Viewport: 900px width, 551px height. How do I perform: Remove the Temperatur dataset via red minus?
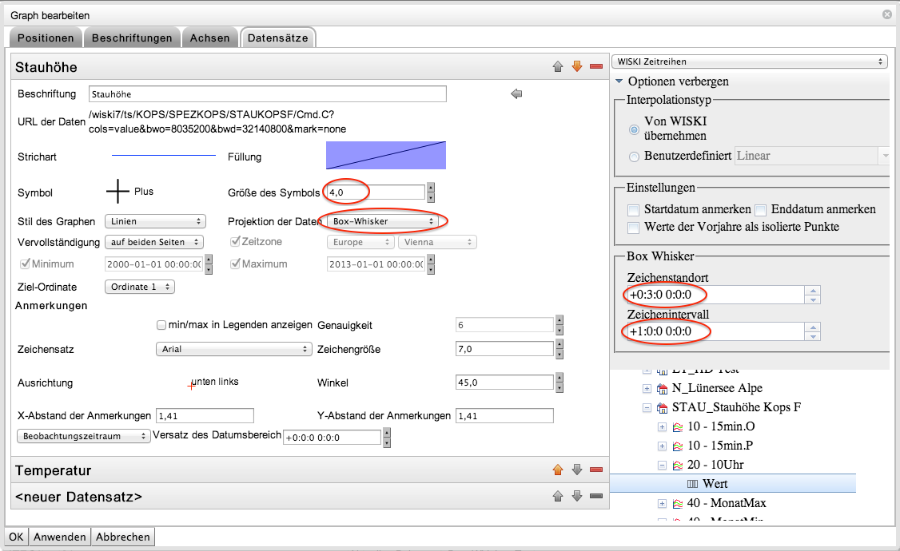point(595,470)
